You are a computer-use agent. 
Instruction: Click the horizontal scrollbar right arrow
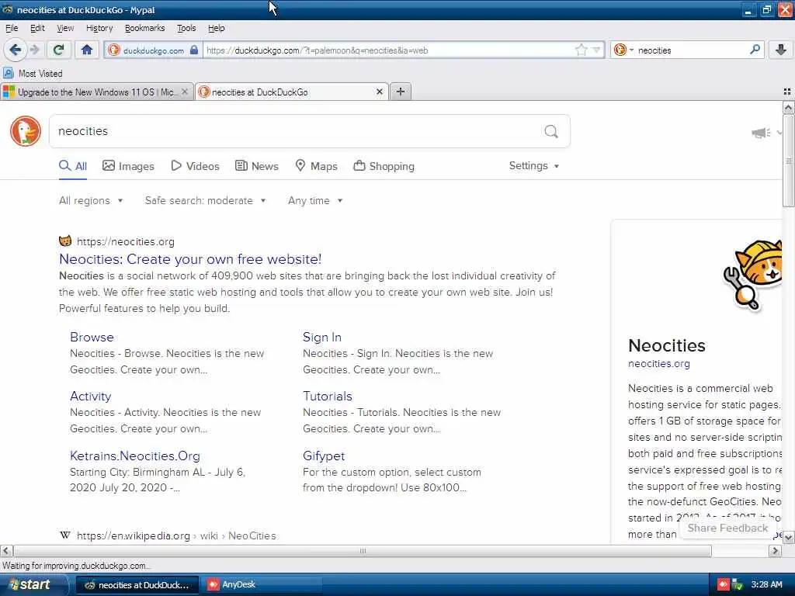pos(775,550)
